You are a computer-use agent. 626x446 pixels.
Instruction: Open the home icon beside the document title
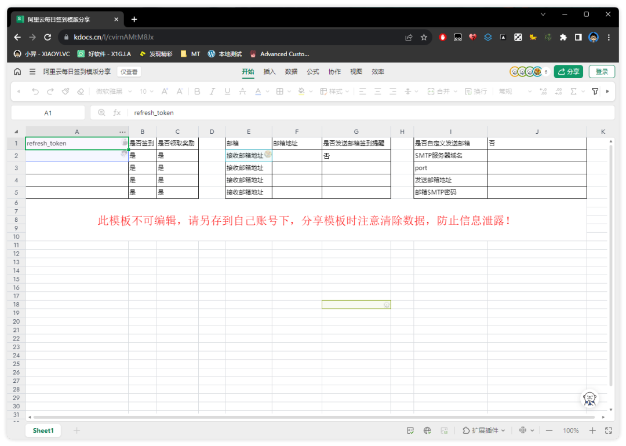pos(17,72)
